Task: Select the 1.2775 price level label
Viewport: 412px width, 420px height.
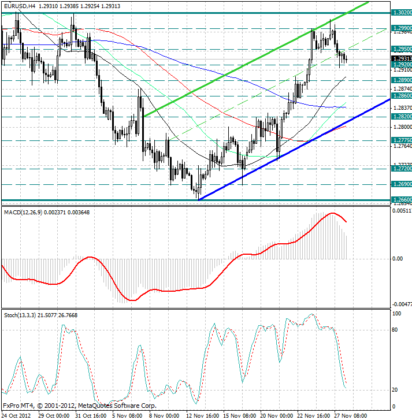Action: coord(401,140)
